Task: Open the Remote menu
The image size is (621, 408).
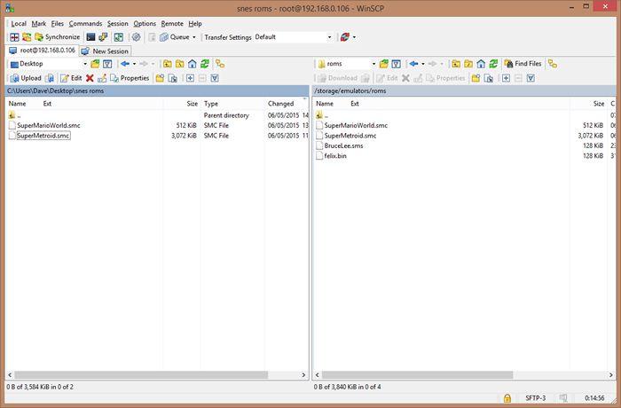Action: (172, 23)
